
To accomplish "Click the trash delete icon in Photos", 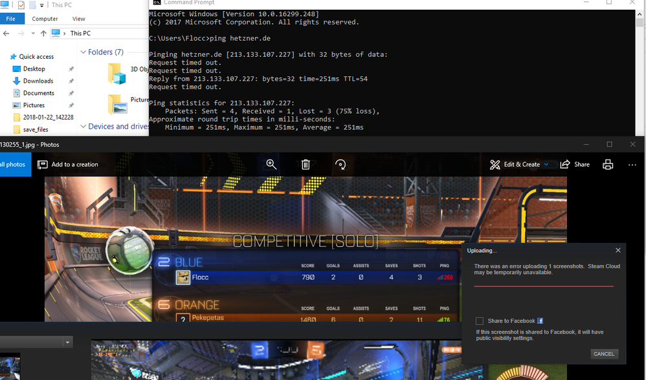I will [306, 165].
